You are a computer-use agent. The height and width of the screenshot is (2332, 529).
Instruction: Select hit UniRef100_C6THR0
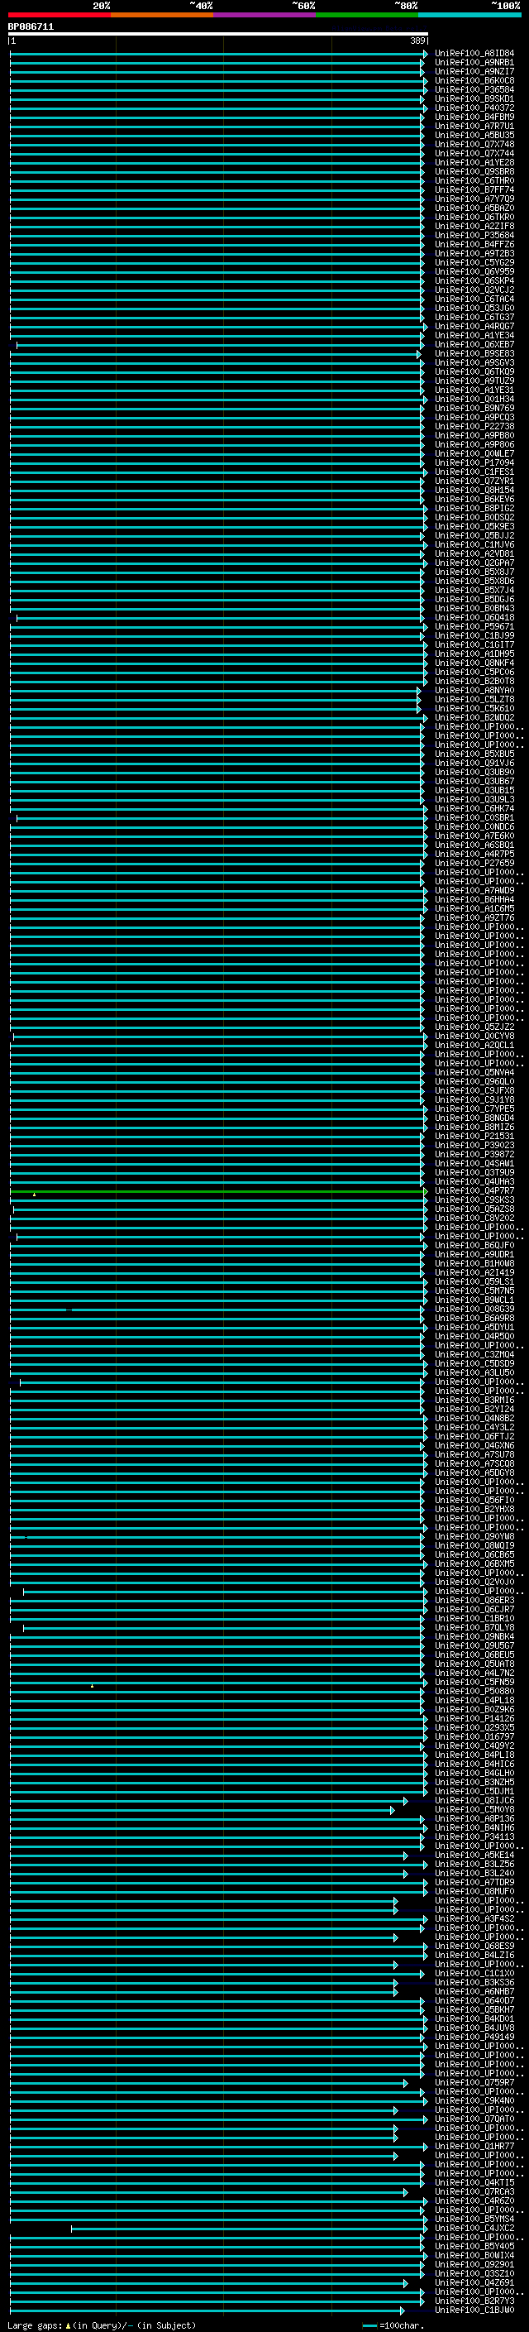click(474, 181)
